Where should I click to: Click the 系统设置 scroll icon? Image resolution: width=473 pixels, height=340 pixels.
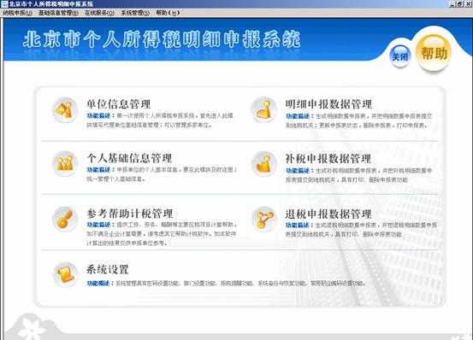coord(66,275)
